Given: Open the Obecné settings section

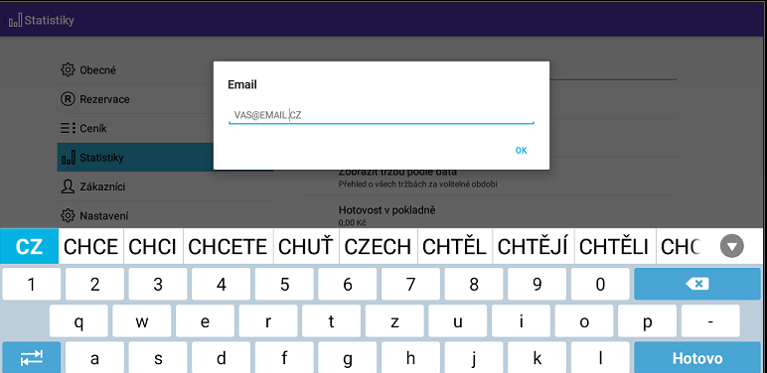Looking at the screenshot, I should point(165,69).
